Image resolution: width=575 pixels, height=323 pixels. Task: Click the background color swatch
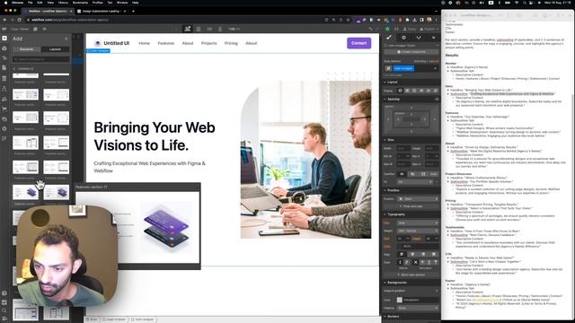coord(400,300)
